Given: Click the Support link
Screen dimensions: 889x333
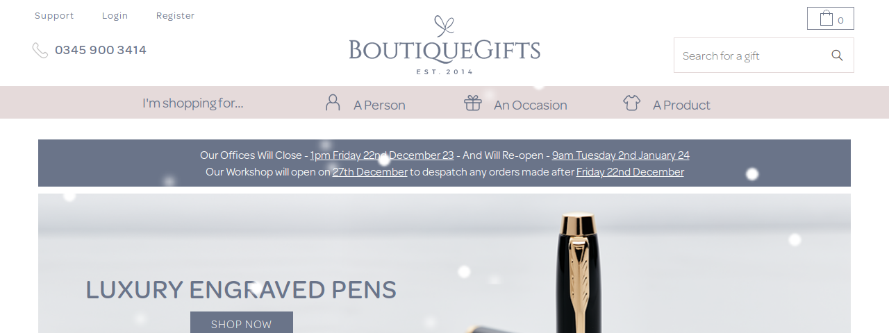Looking at the screenshot, I should (x=54, y=15).
